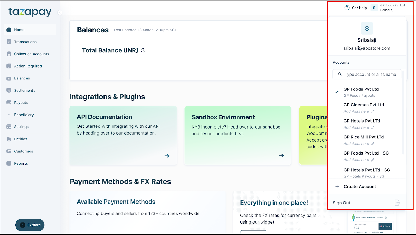This screenshot has height=235, width=416.
Task: Click the Home sidebar icon
Action: click(9, 30)
